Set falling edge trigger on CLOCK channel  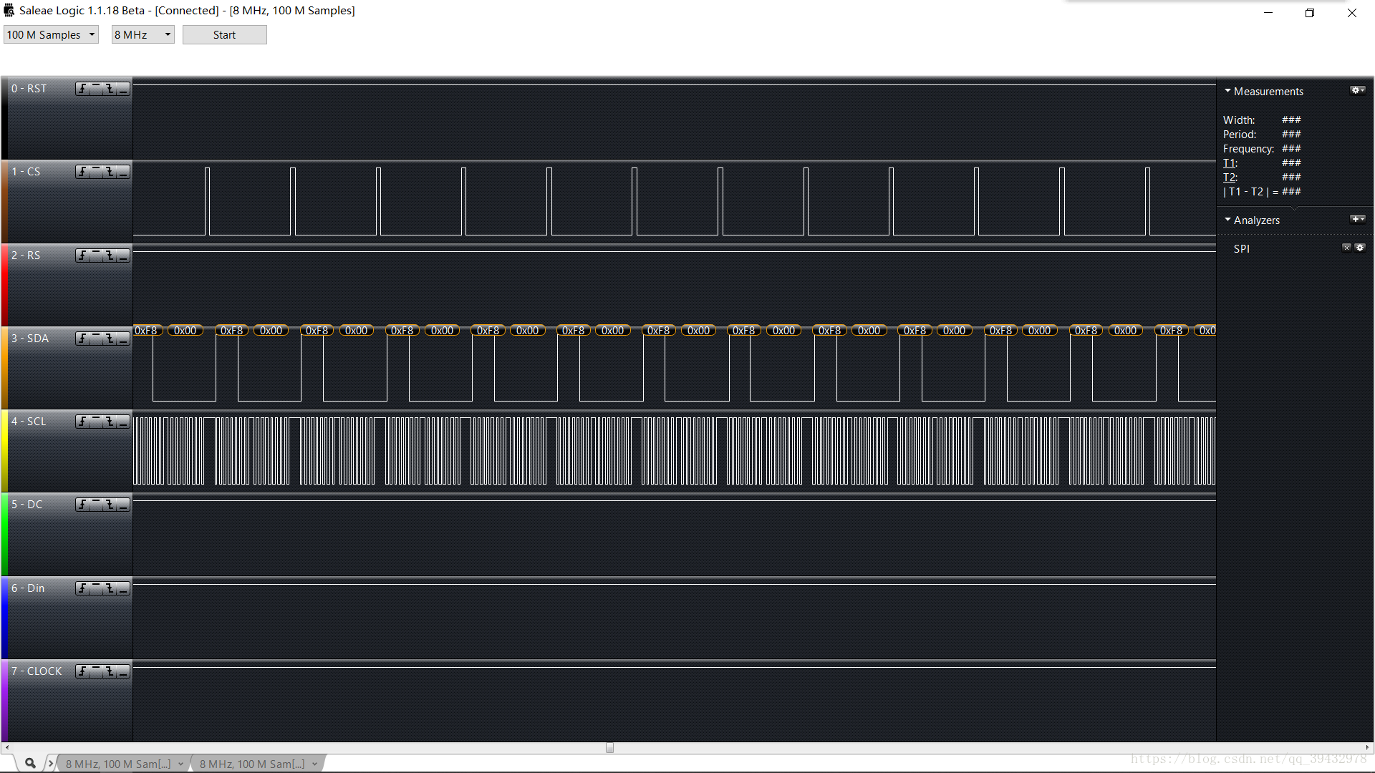pos(110,671)
